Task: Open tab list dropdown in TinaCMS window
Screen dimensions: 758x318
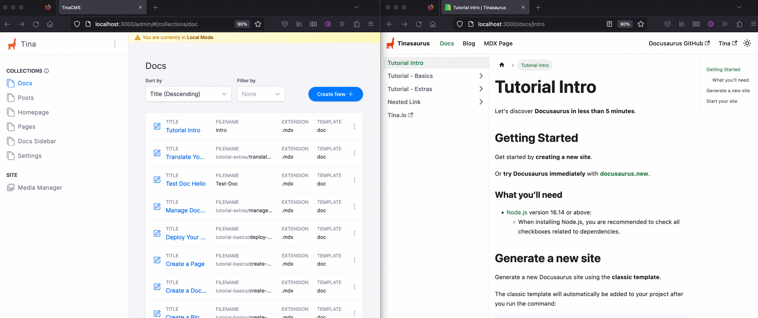Action: [356, 7]
